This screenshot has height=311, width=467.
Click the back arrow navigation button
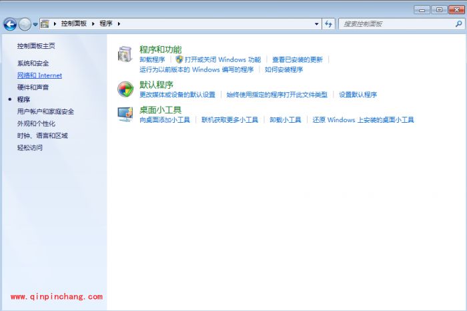point(10,24)
